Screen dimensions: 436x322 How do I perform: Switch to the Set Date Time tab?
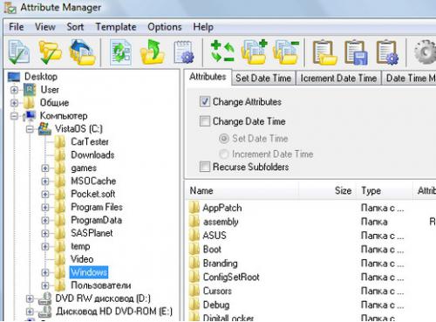263,78
